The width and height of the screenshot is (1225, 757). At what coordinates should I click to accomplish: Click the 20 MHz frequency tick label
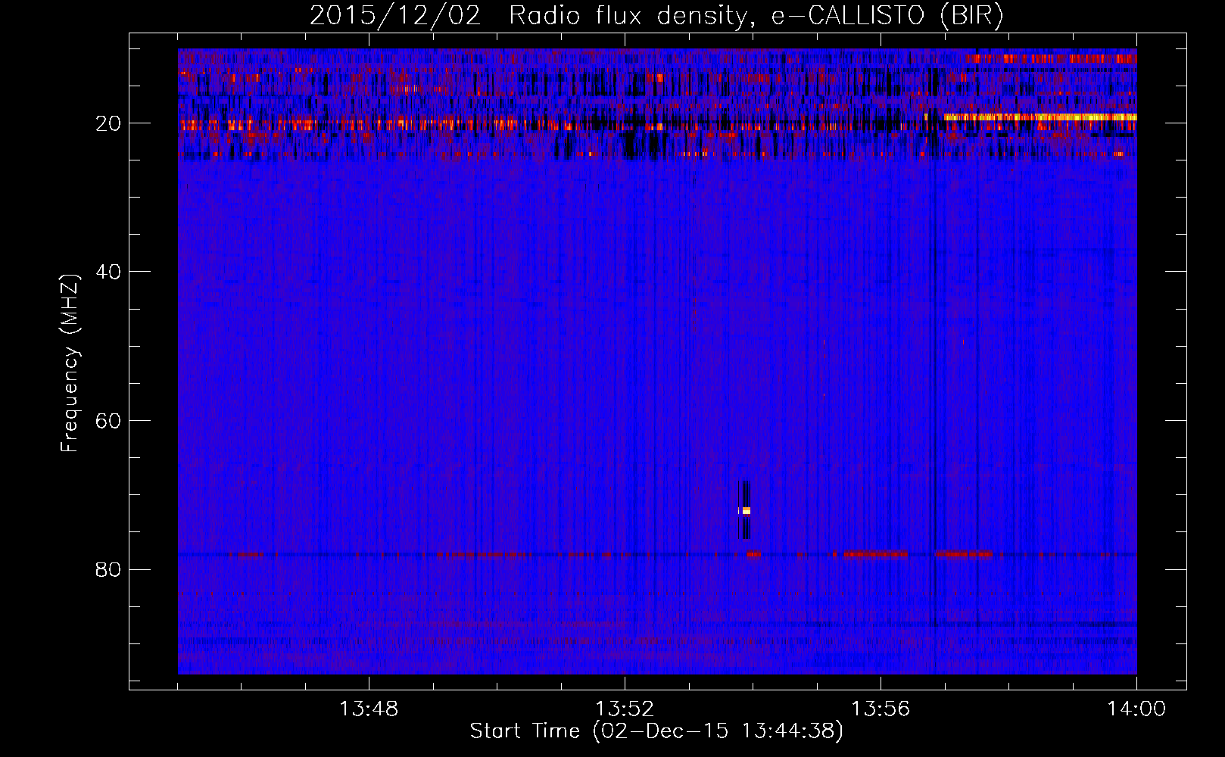[x=109, y=123]
